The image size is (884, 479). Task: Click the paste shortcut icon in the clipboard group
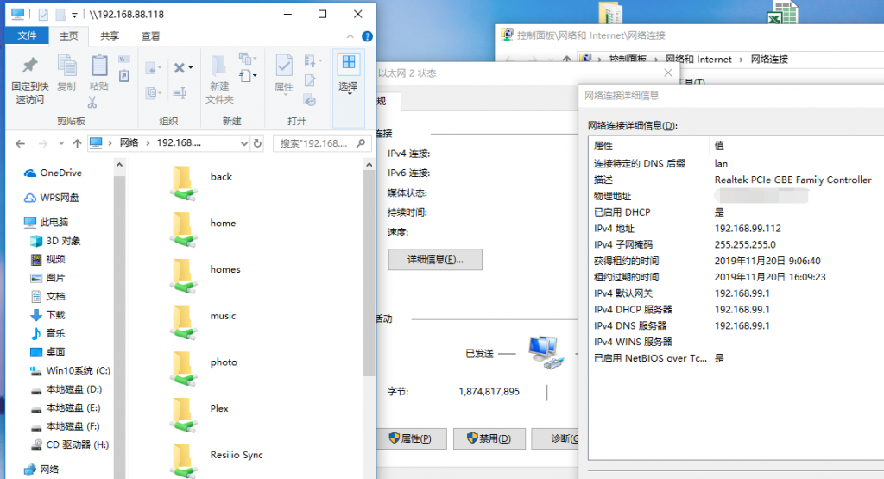click(x=124, y=75)
